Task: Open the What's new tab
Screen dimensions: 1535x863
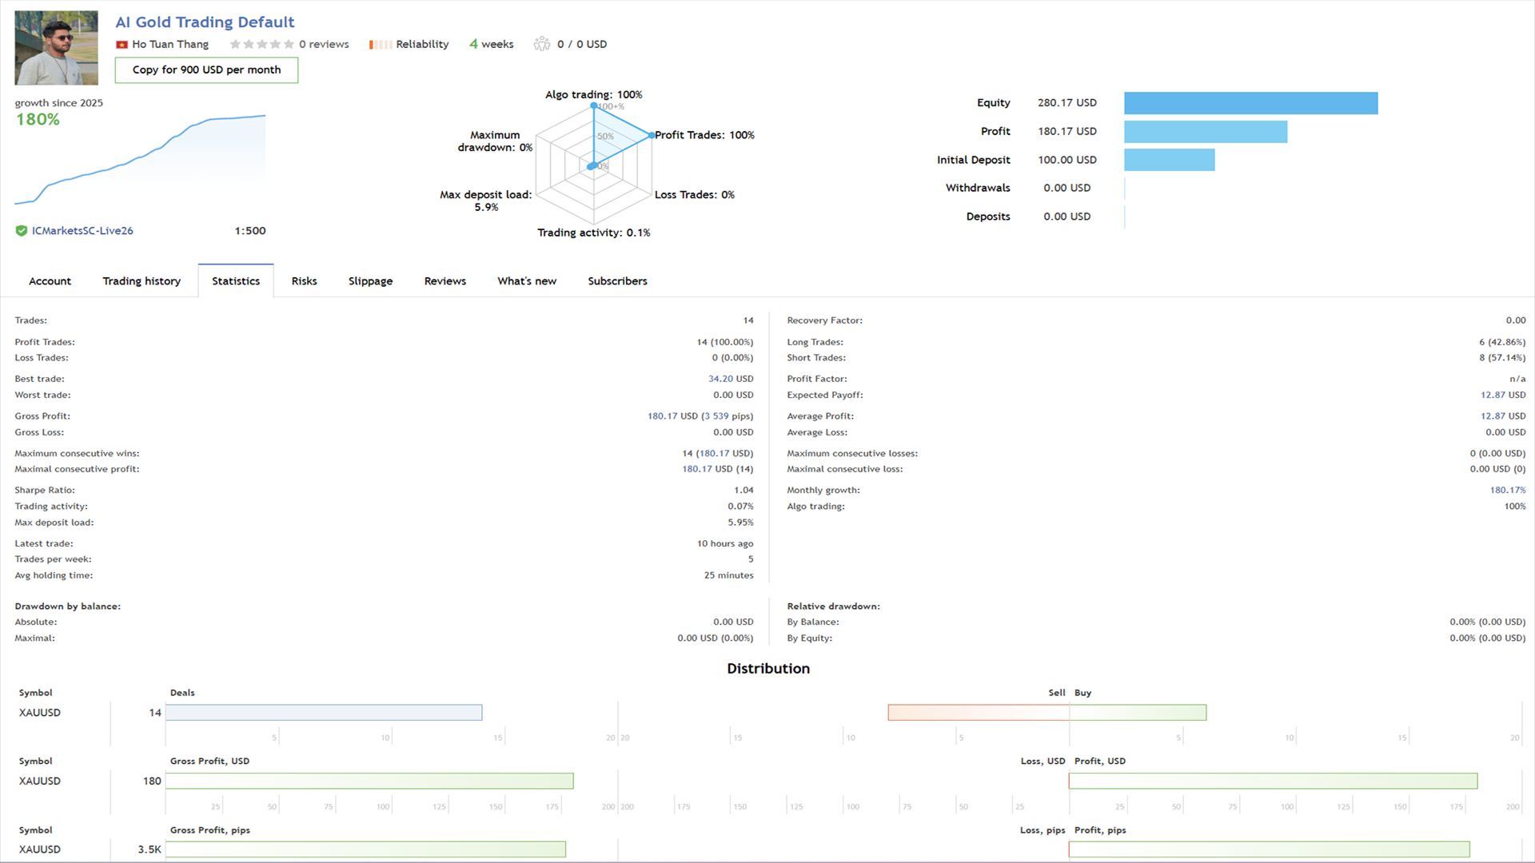Action: click(x=526, y=281)
